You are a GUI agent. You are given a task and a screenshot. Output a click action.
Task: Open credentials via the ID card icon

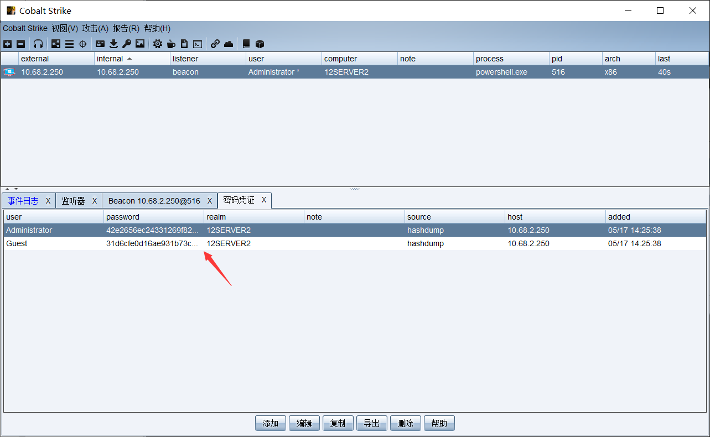point(100,44)
